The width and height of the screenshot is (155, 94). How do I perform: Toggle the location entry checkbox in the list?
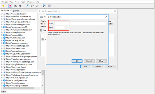[x=43, y=39]
